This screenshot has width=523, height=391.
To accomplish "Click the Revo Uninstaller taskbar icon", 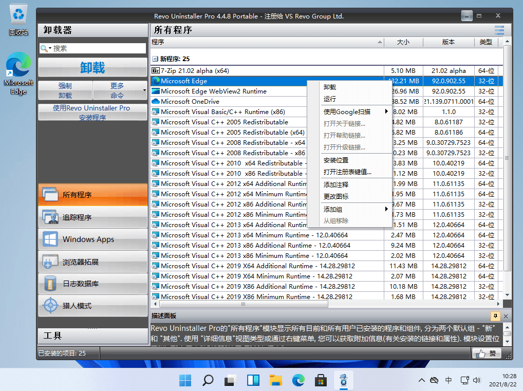I will (344, 380).
